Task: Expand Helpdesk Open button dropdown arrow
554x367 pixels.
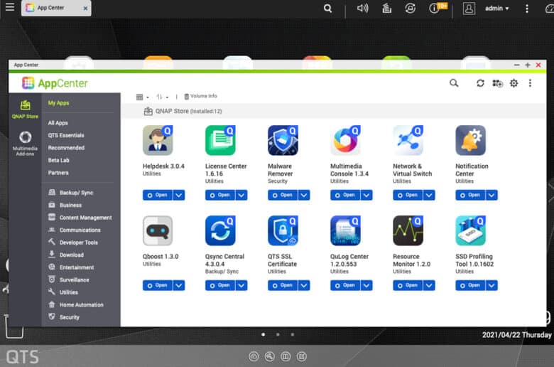Action: pos(179,195)
